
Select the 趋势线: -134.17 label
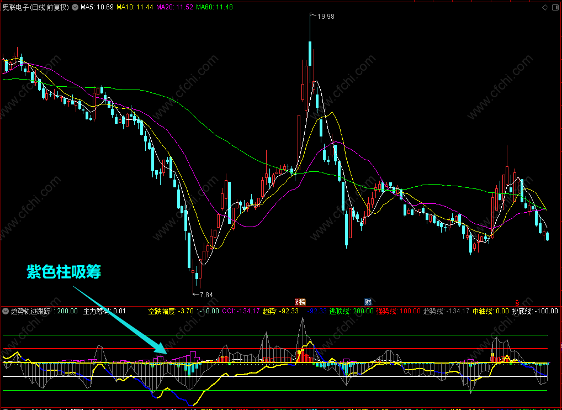pyautogui.click(x=446, y=311)
